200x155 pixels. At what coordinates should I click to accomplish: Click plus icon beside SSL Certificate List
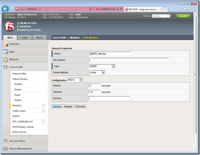(43, 121)
